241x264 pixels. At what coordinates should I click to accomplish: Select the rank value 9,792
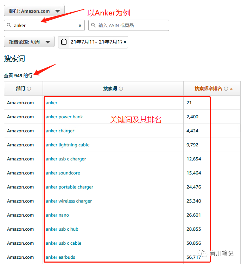(192, 145)
